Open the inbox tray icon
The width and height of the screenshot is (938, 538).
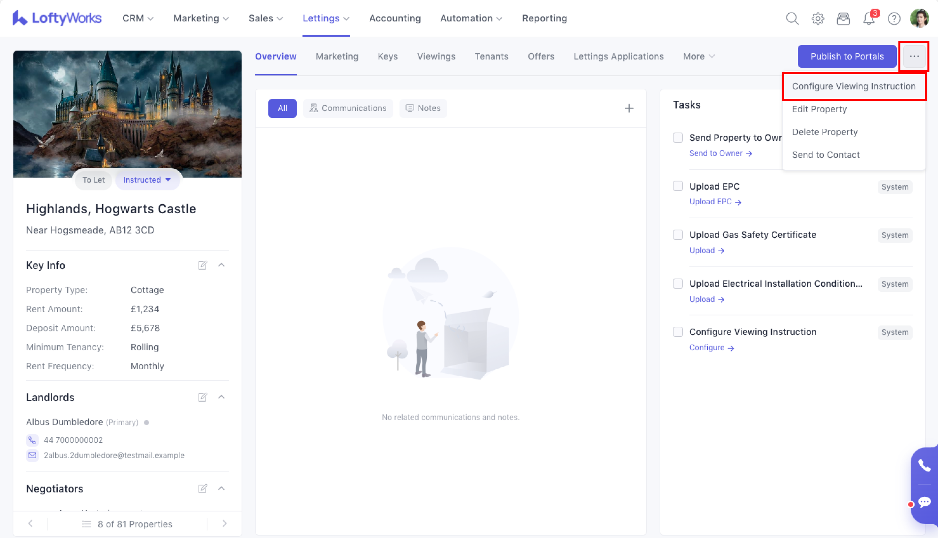click(843, 18)
